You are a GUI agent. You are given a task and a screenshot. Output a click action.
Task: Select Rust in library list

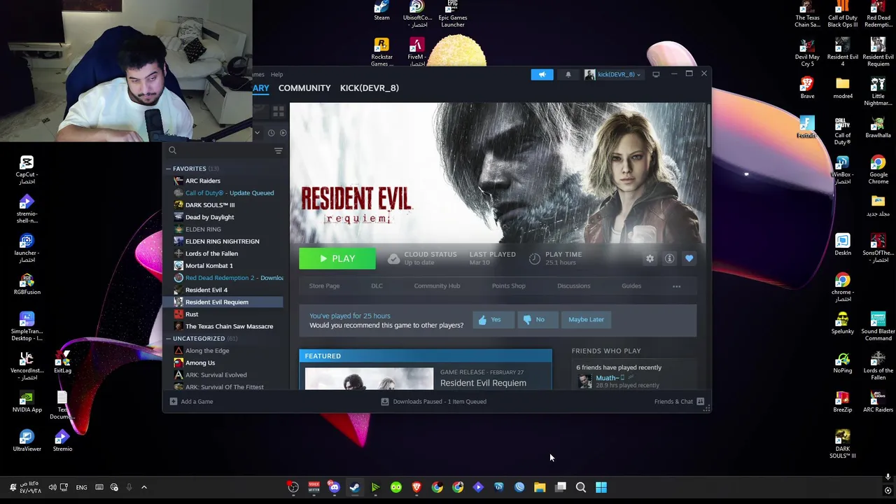point(191,314)
